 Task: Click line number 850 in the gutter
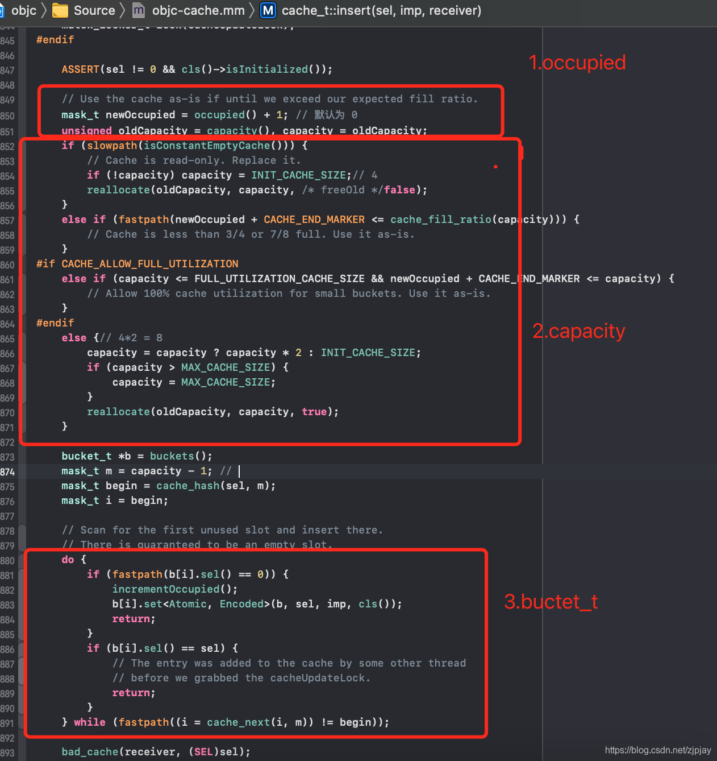[7, 116]
